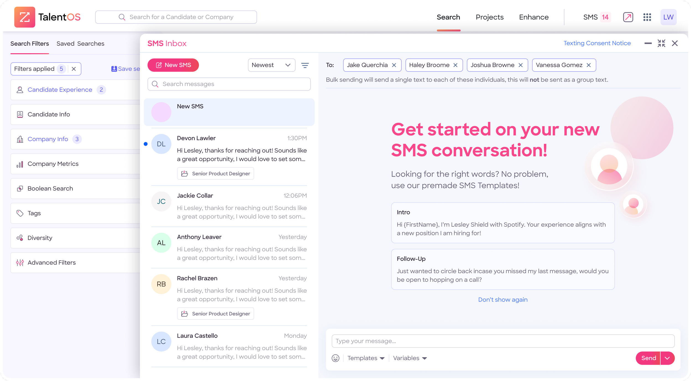Expand the Templates dropdown

(366, 358)
